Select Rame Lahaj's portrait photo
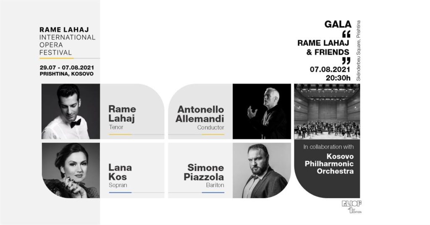The width and height of the screenshot is (430, 225). [71, 111]
